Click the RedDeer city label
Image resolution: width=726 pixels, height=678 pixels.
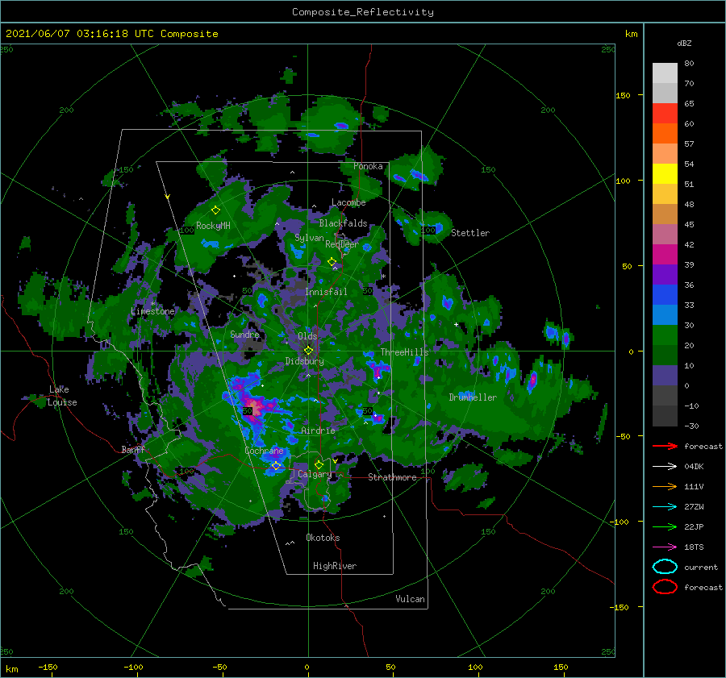coord(342,244)
